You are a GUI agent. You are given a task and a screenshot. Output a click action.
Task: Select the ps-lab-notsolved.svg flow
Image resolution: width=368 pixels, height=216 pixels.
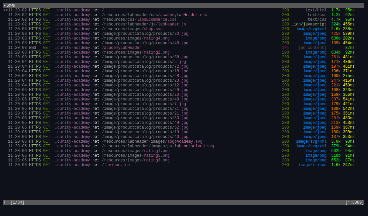[157, 146]
